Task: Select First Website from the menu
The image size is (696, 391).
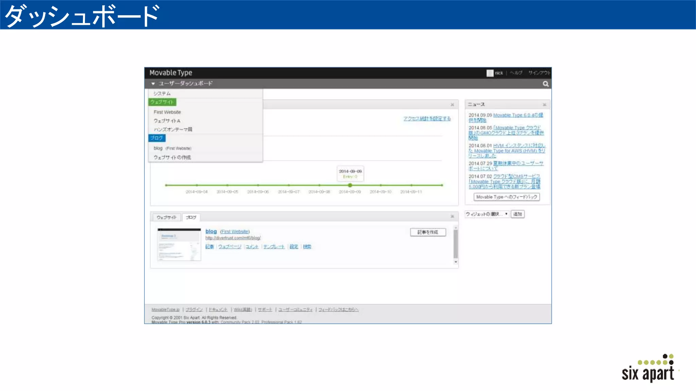Action: [x=167, y=112]
